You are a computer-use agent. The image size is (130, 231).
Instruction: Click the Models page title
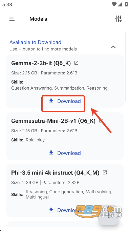(x=38, y=19)
